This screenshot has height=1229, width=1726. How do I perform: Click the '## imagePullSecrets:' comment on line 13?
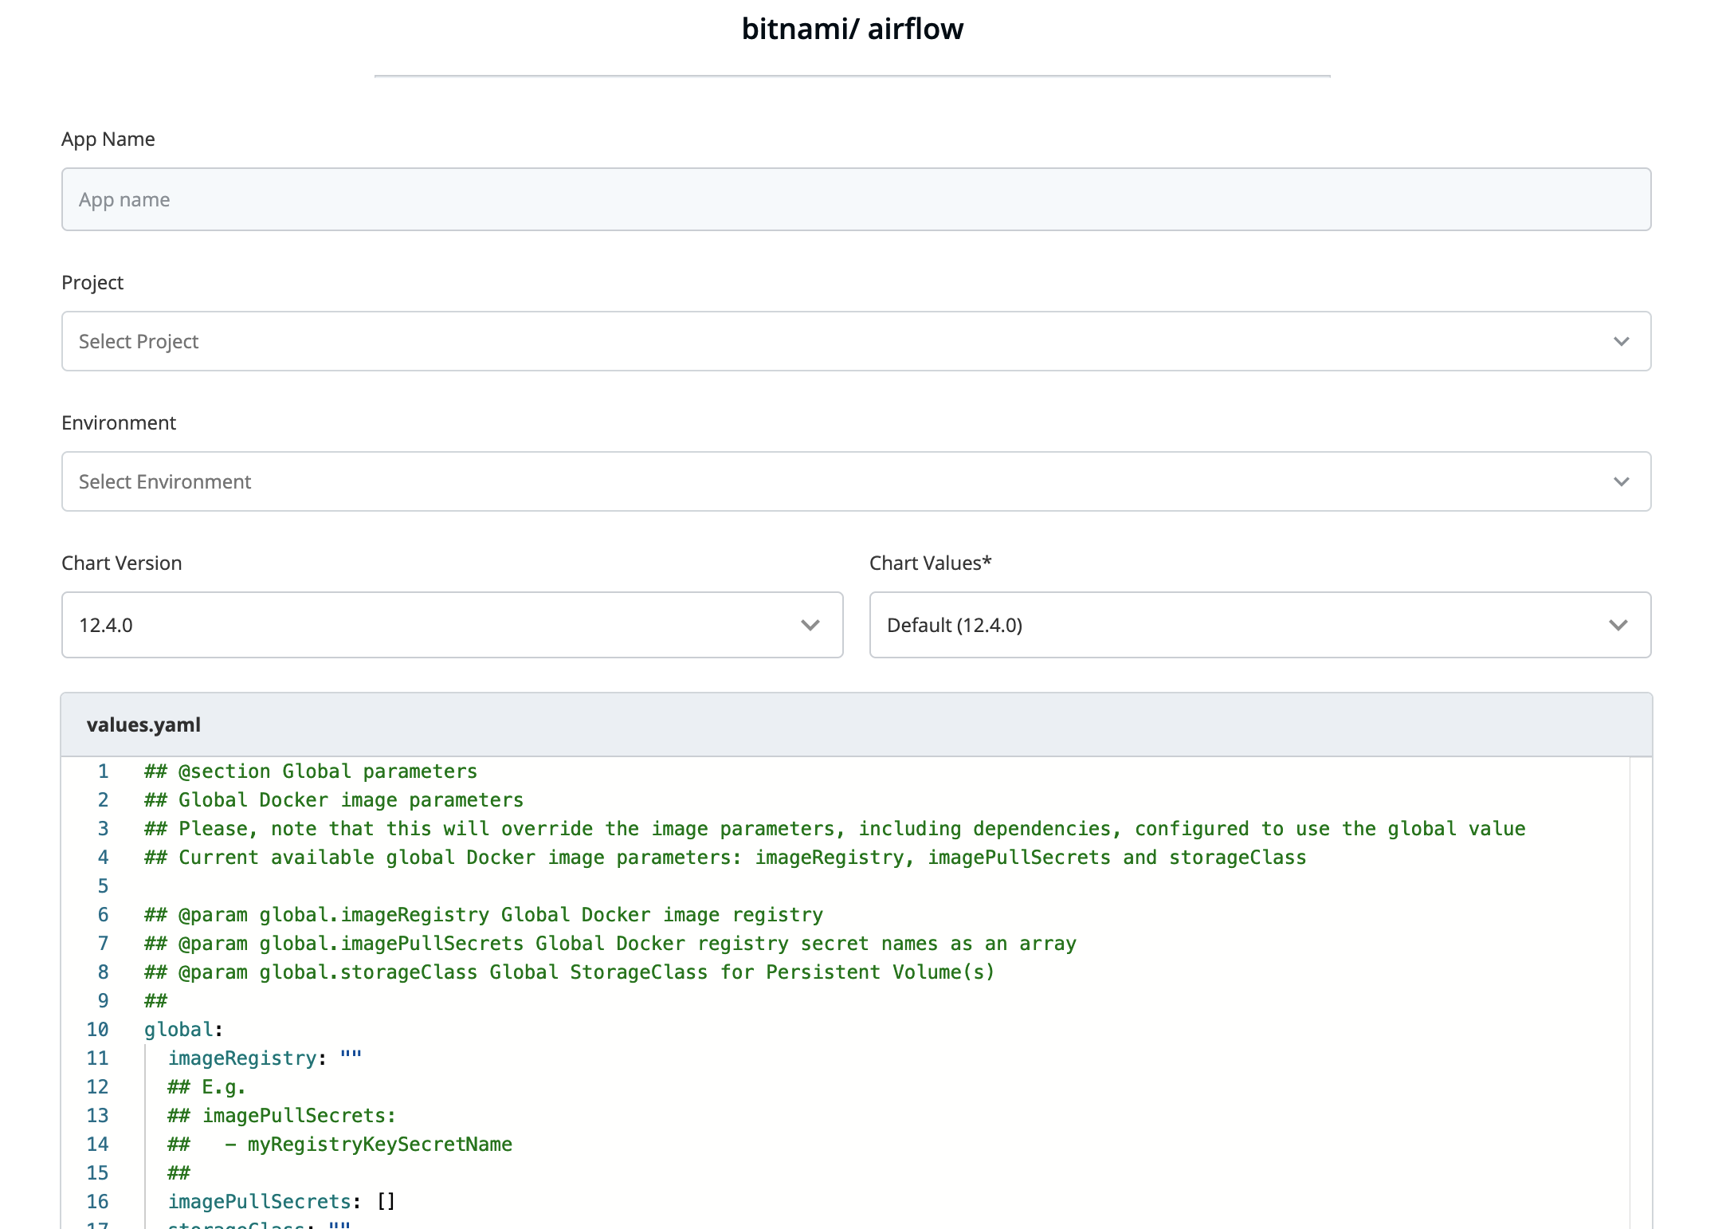282,1115
